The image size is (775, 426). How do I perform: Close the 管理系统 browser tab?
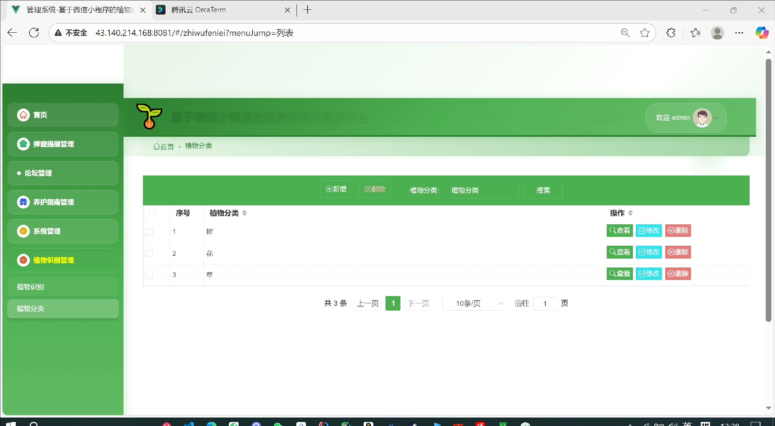click(x=142, y=10)
